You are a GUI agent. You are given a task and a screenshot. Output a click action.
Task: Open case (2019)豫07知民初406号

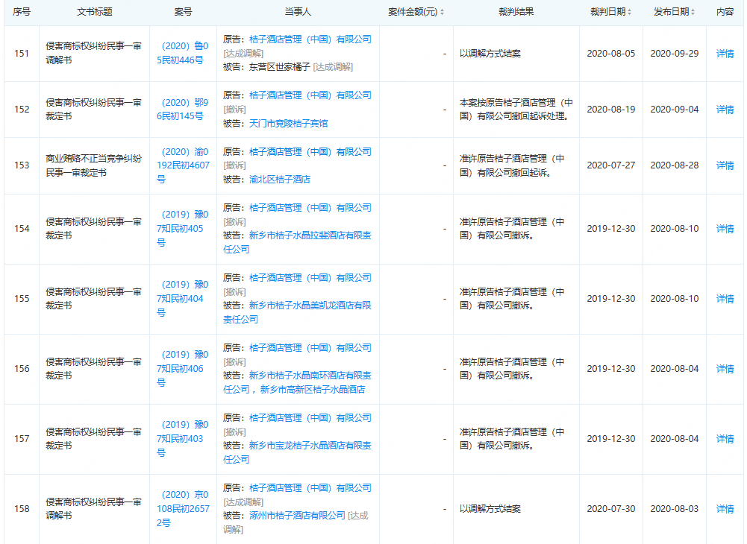click(x=183, y=368)
